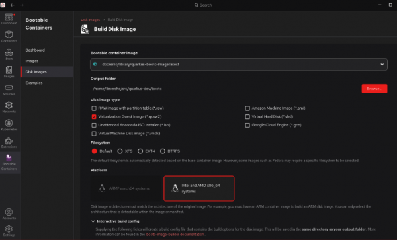Check Google Cloud Engine gce
Viewport: 397px width, 240px height.
tap(247, 125)
